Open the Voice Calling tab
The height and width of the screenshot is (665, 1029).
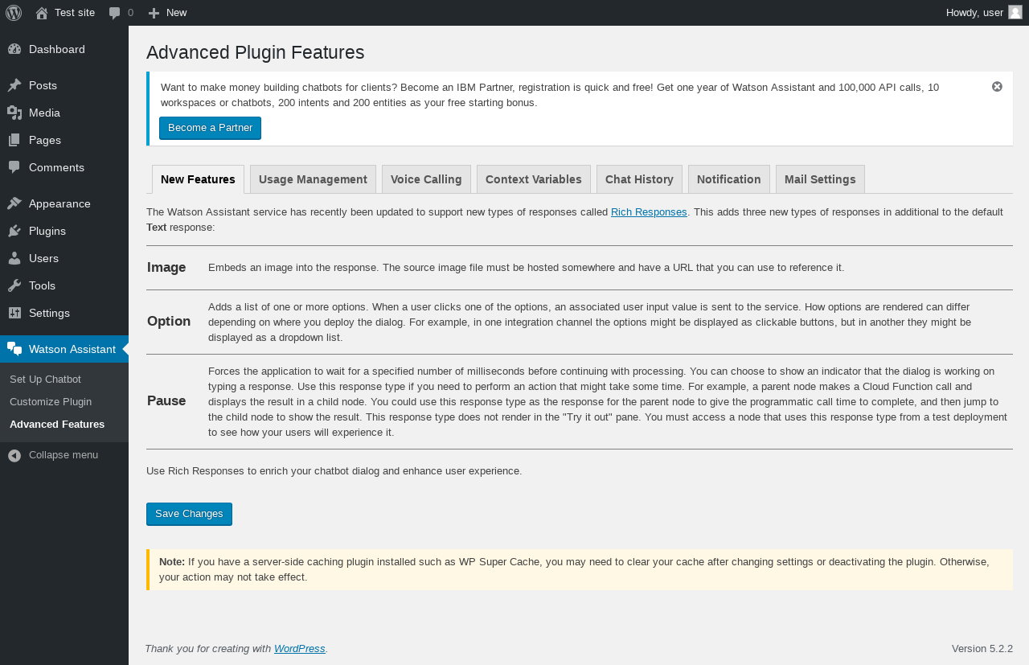click(426, 179)
